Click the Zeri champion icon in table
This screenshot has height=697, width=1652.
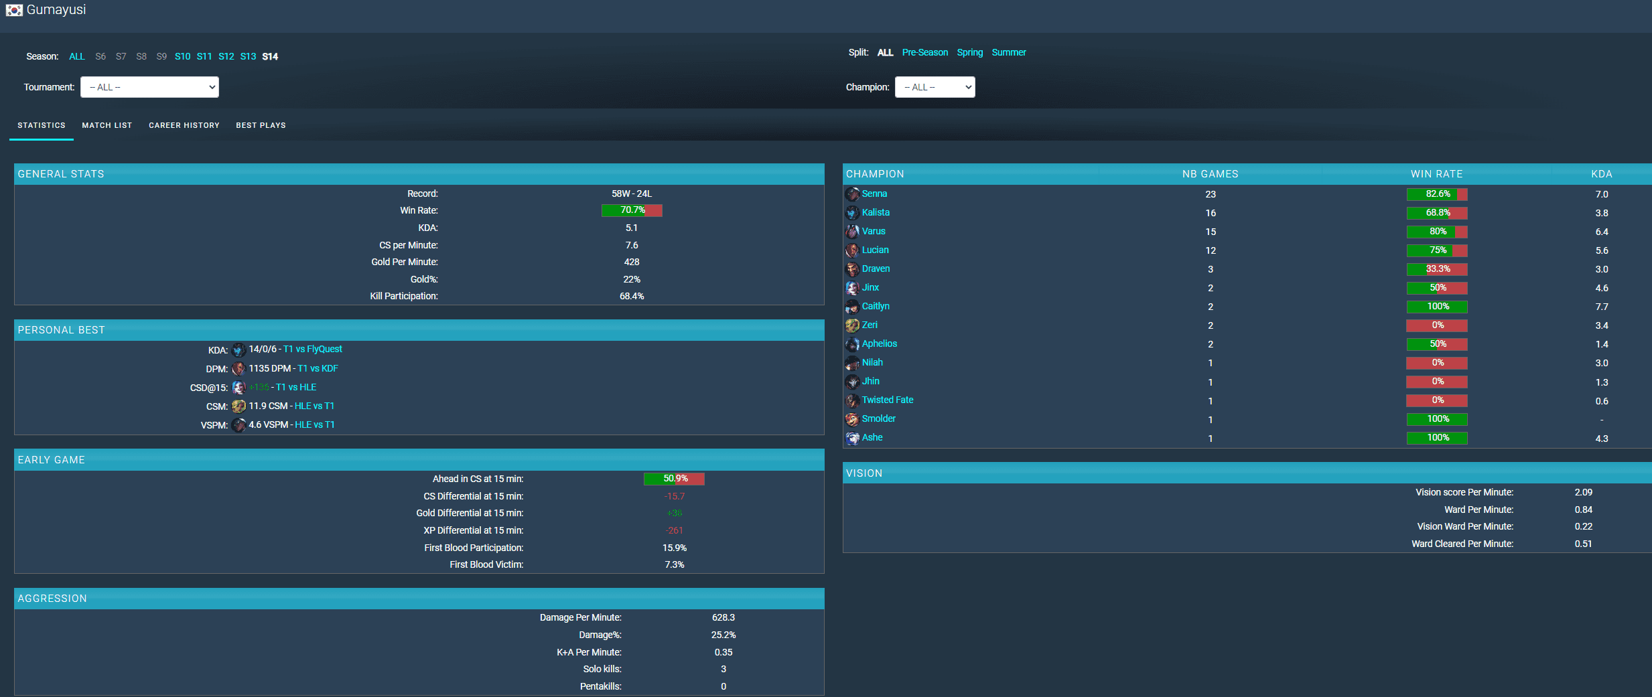pos(852,325)
